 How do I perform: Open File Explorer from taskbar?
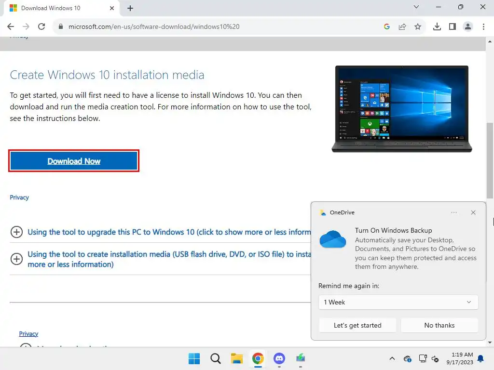pyautogui.click(x=236, y=358)
